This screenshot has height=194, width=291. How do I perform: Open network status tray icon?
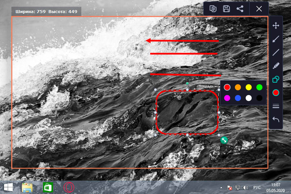pos(237,188)
